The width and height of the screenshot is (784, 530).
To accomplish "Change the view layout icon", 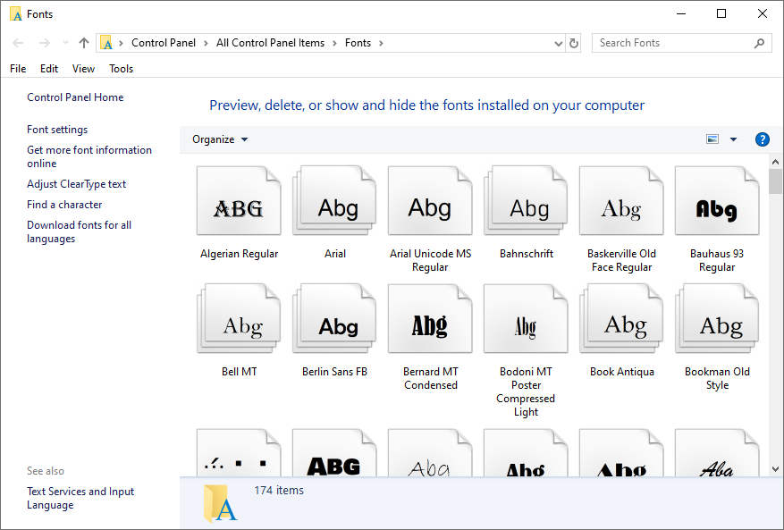I will coord(712,139).
